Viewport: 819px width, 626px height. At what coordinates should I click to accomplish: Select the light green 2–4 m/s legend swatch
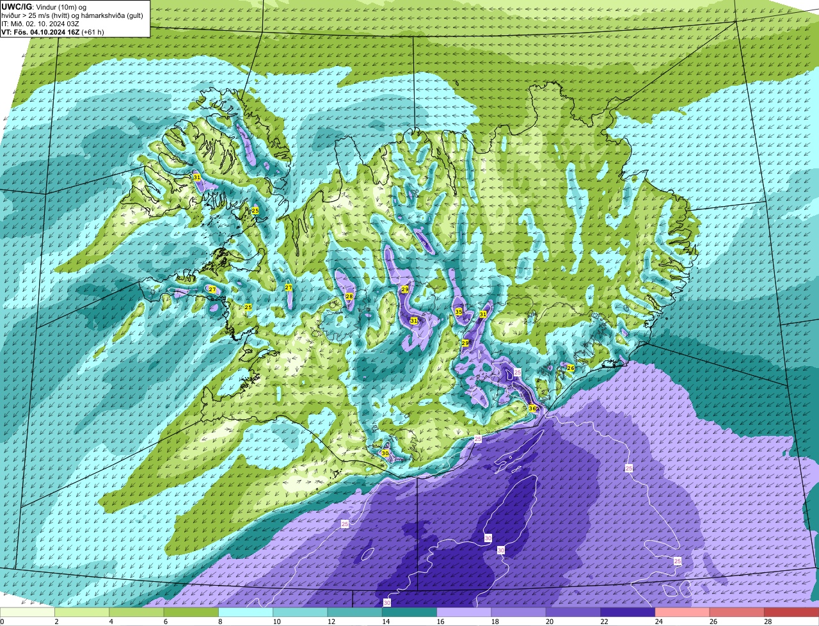82,613
